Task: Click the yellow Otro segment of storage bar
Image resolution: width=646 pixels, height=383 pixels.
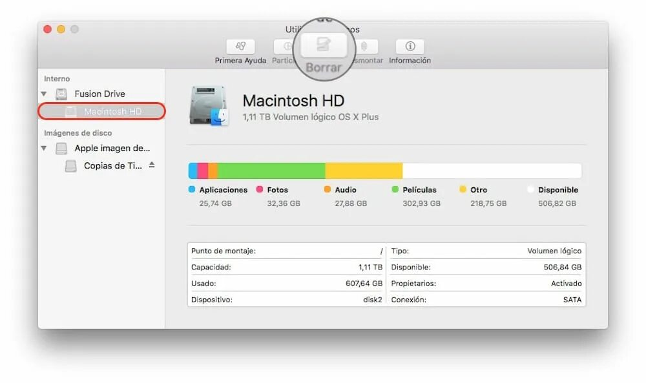Action: click(364, 171)
